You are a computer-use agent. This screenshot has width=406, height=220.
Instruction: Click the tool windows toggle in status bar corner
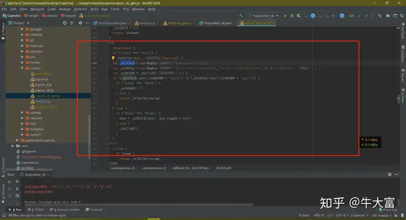coord(4,215)
